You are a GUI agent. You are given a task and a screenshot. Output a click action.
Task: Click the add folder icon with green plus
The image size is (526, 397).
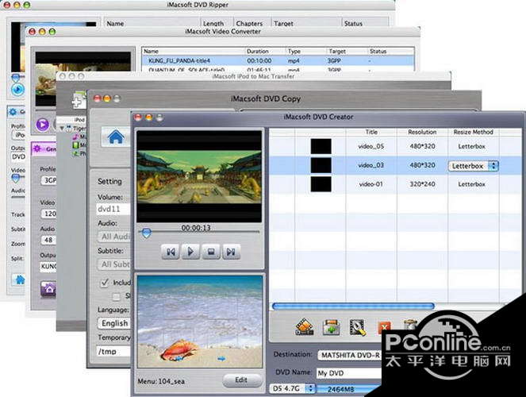pos(331,327)
